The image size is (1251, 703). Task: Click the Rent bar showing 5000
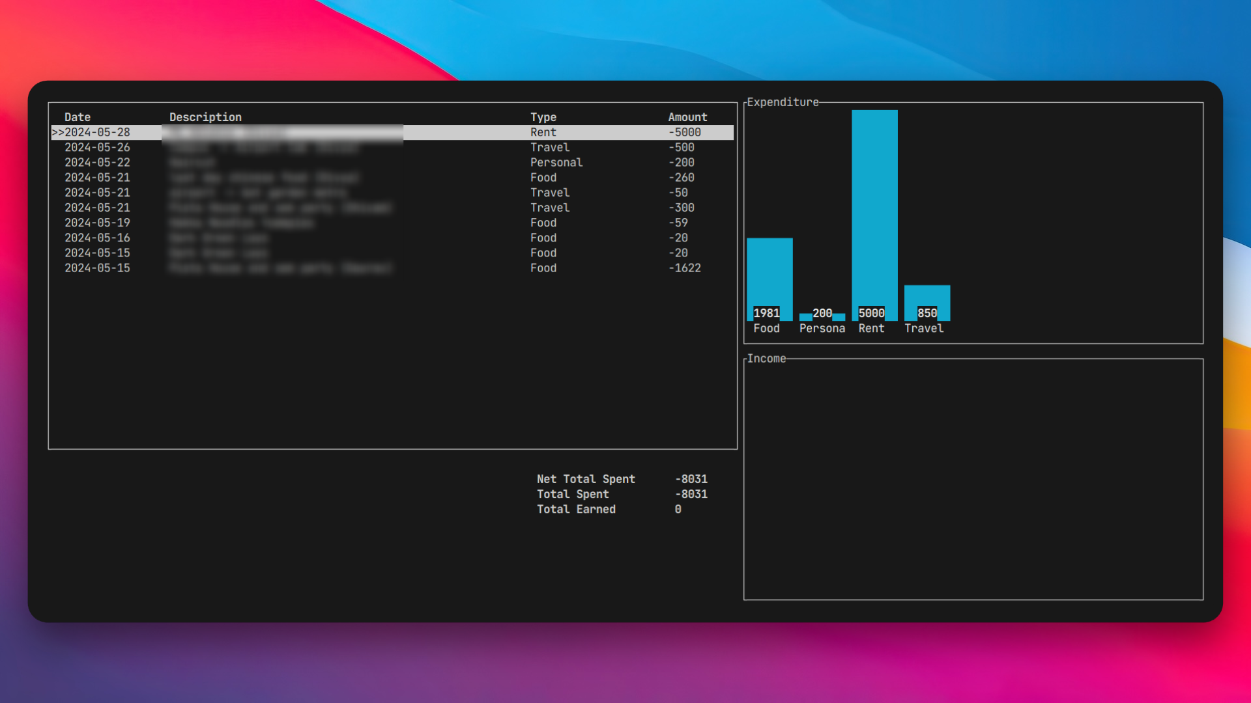[x=874, y=215]
